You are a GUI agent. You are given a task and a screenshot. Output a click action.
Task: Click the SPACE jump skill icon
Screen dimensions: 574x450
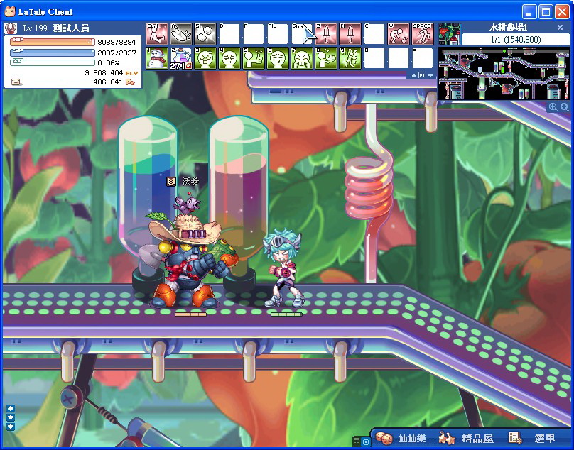423,34
